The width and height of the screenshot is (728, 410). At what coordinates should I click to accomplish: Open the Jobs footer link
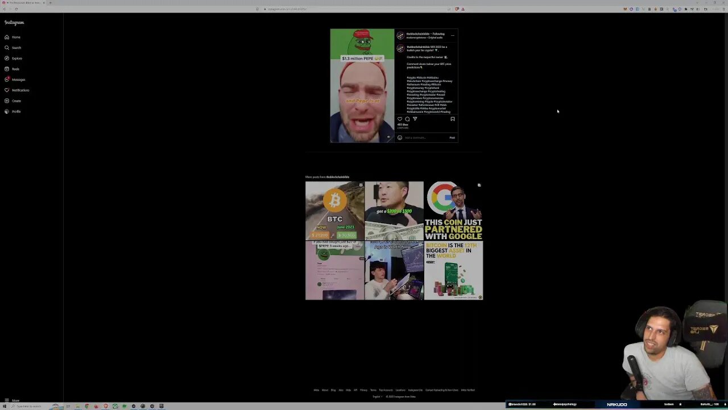coord(341,390)
